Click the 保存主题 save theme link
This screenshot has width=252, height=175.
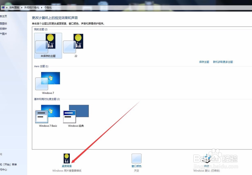click(x=204, y=62)
